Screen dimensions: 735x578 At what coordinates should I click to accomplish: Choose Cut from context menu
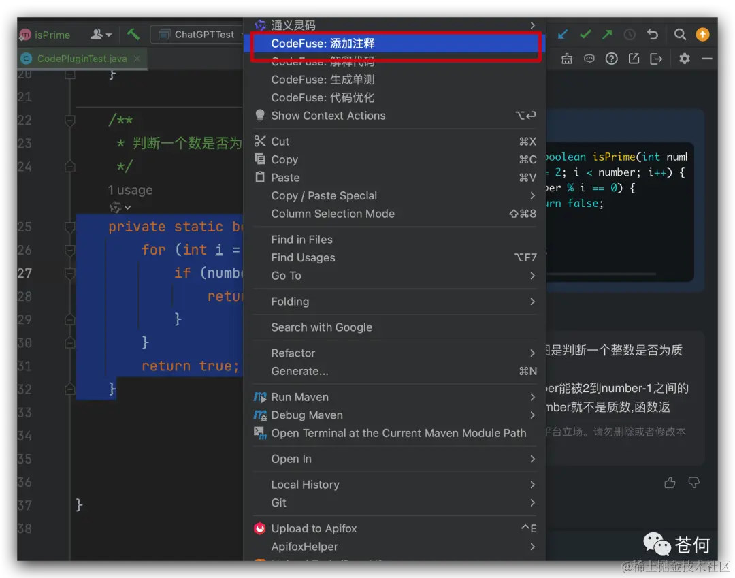click(394, 142)
